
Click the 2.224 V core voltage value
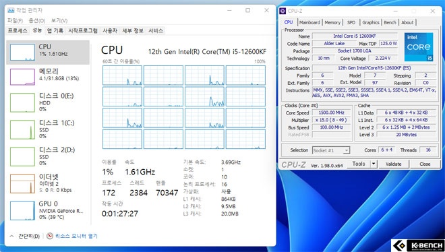(383, 58)
